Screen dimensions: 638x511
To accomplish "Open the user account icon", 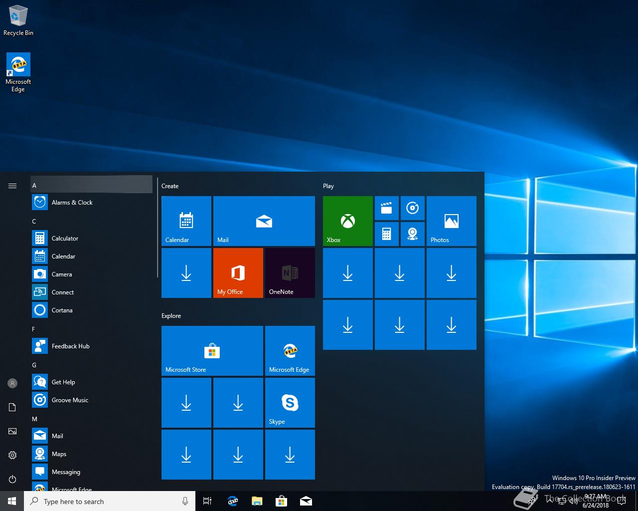I will coord(12,383).
